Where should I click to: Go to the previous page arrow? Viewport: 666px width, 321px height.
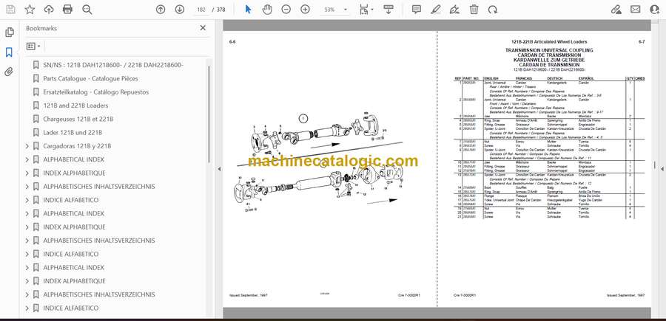(161, 10)
